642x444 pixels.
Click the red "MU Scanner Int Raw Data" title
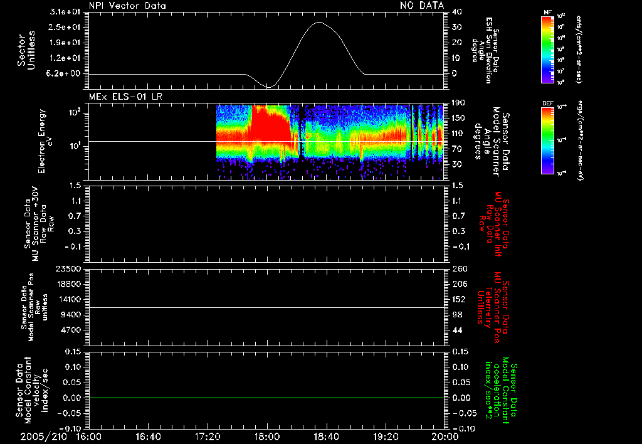click(493, 224)
